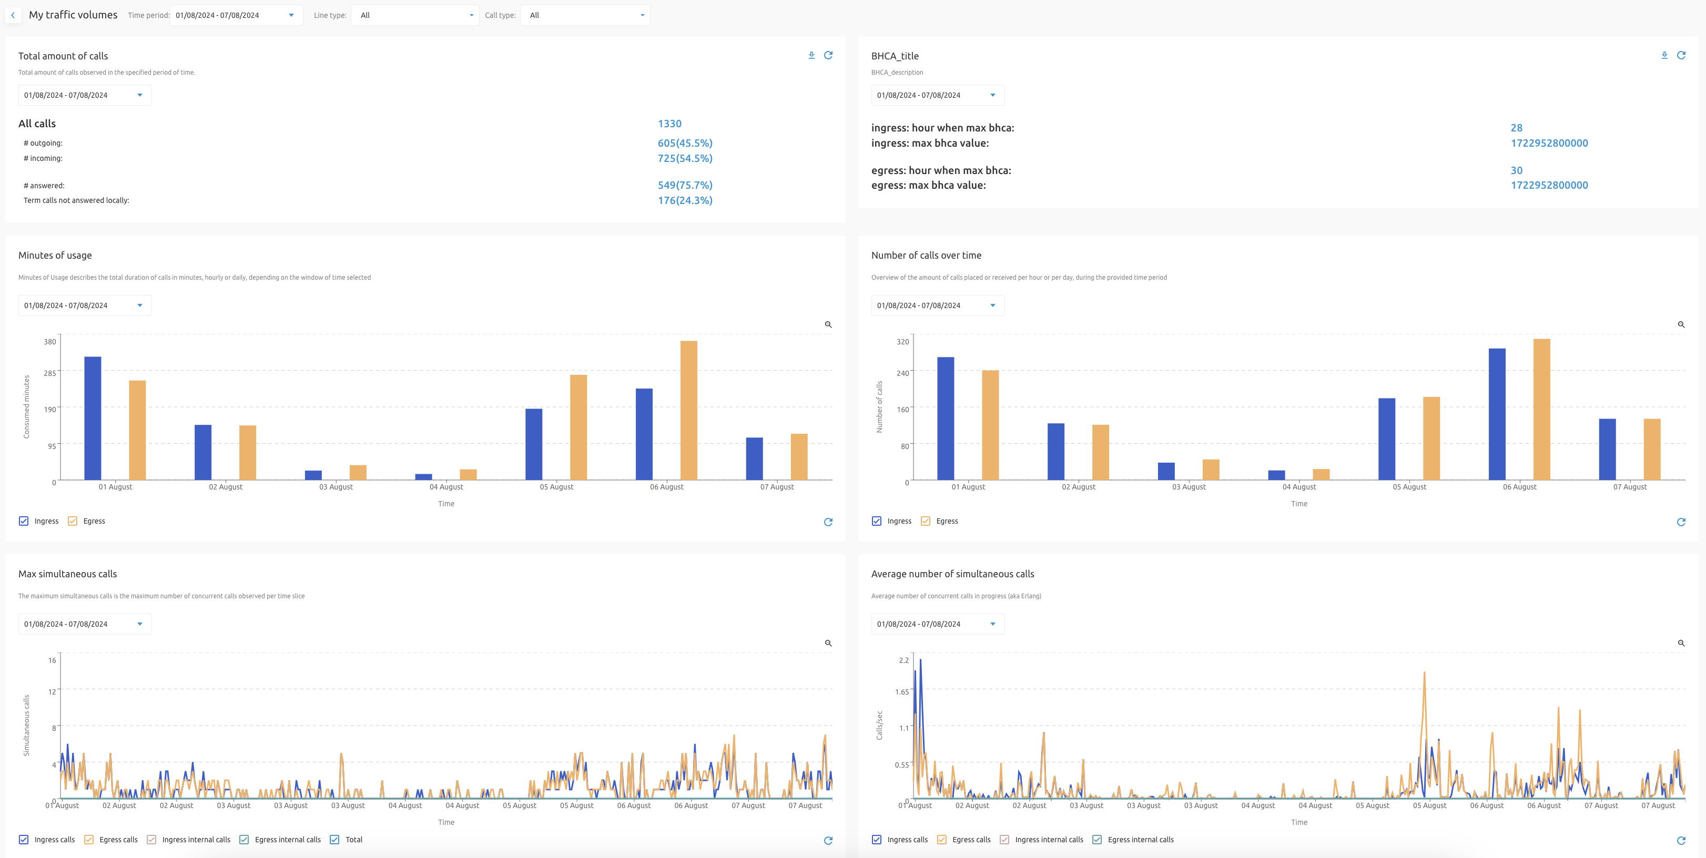The image size is (1706, 858).
Task: Toggle Egress calls in Max simultaneous legend
Action: pyautogui.click(x=89, y=840)
